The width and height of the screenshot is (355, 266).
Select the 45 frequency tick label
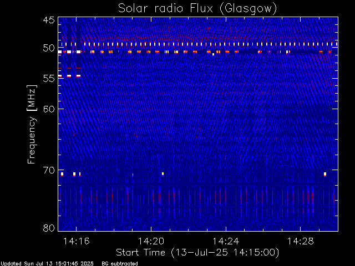coord(49,20)
